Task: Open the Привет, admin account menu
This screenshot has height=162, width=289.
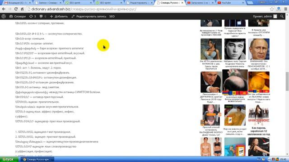Action: tap(265, 16)
